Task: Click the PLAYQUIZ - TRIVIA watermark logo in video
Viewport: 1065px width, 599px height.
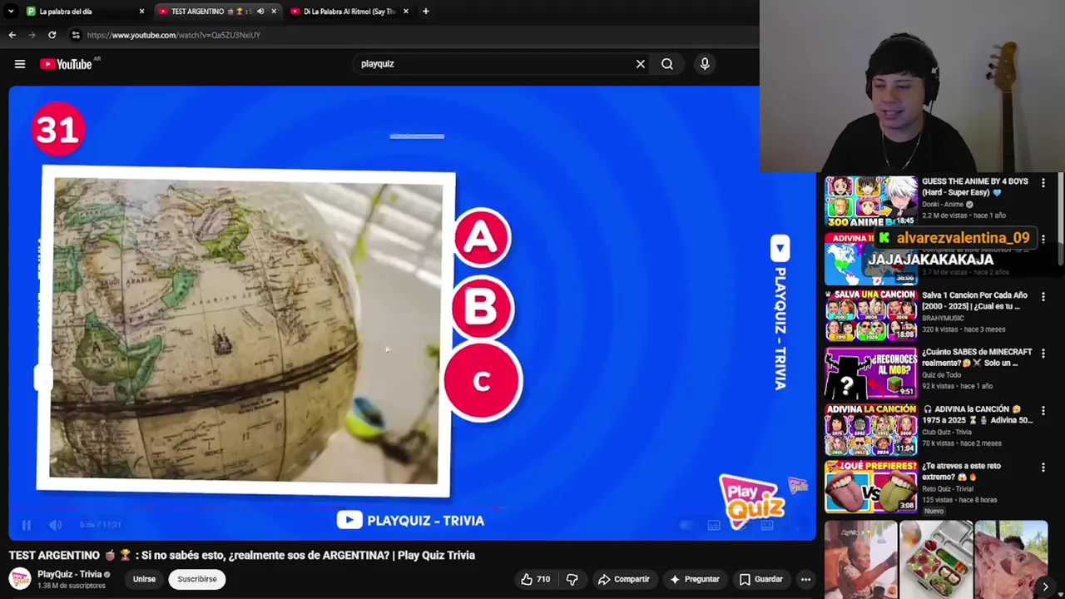Action: pyautogui.click(x=410, y=521)
